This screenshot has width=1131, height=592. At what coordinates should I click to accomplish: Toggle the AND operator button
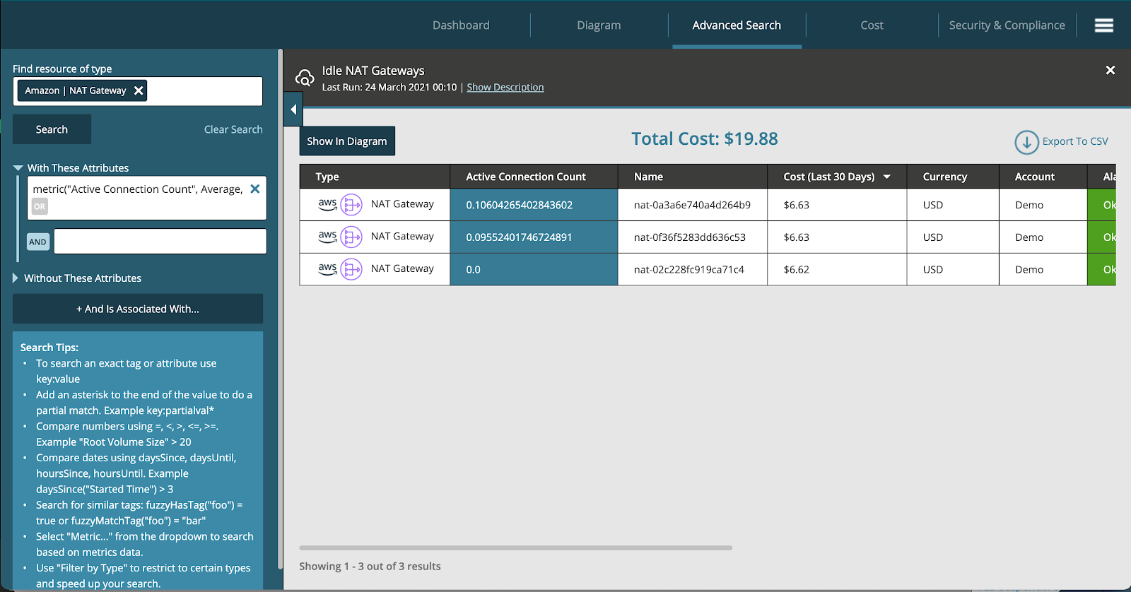coord(37,242)
